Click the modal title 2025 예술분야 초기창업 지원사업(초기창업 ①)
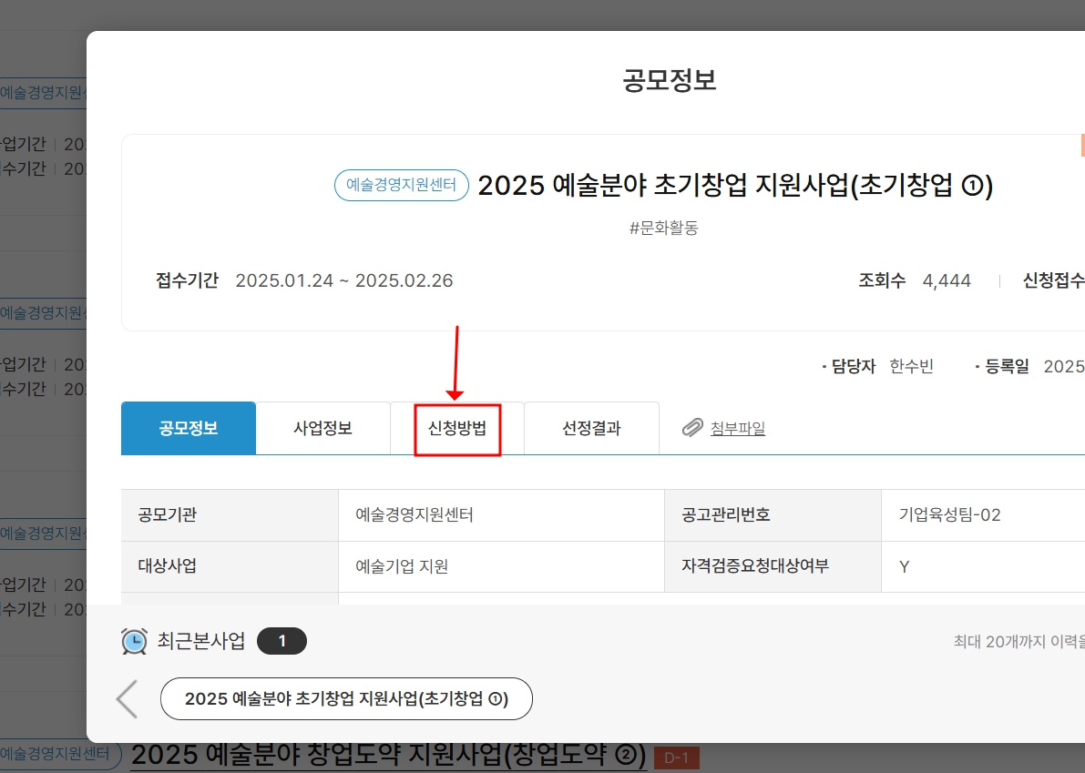1085x773 pixels. click(735, 186)
